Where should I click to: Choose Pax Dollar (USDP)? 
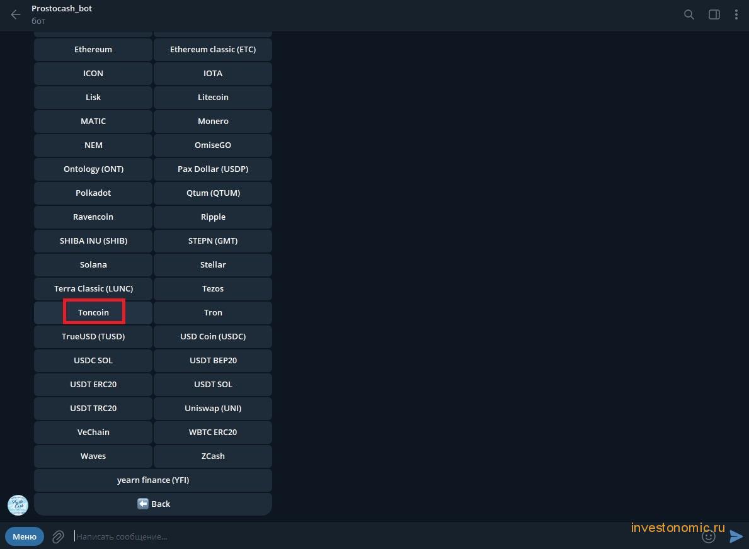click(x=213, y=169)
